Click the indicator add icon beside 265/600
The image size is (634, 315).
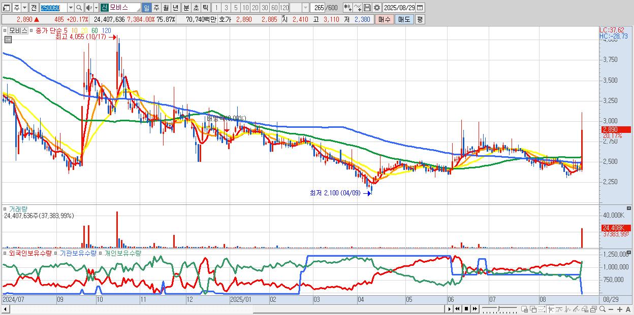click(348, 8)
